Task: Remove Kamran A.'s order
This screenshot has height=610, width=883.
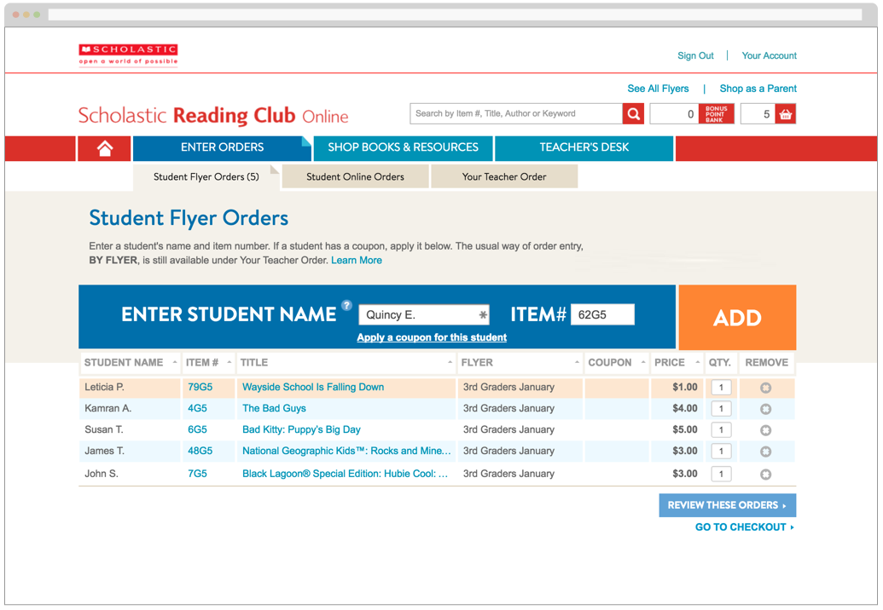Action: click(x=765, y=409)
